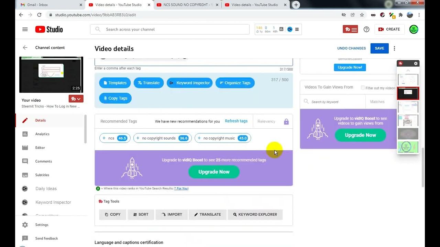Screen dimensions: 440x247
Task: Click Refresh tags link
Action: coord(236,121)
